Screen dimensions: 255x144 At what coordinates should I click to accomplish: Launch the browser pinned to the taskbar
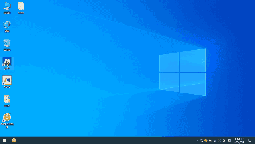(14, 140)
